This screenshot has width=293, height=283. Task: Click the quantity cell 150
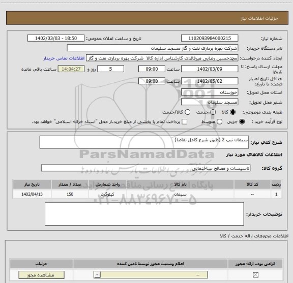[70, 194]
